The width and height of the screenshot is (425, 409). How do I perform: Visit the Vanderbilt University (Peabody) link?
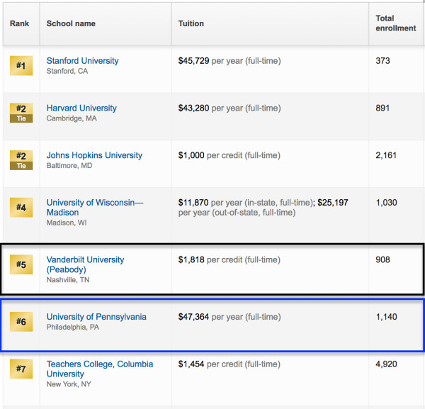pos(85,264)
